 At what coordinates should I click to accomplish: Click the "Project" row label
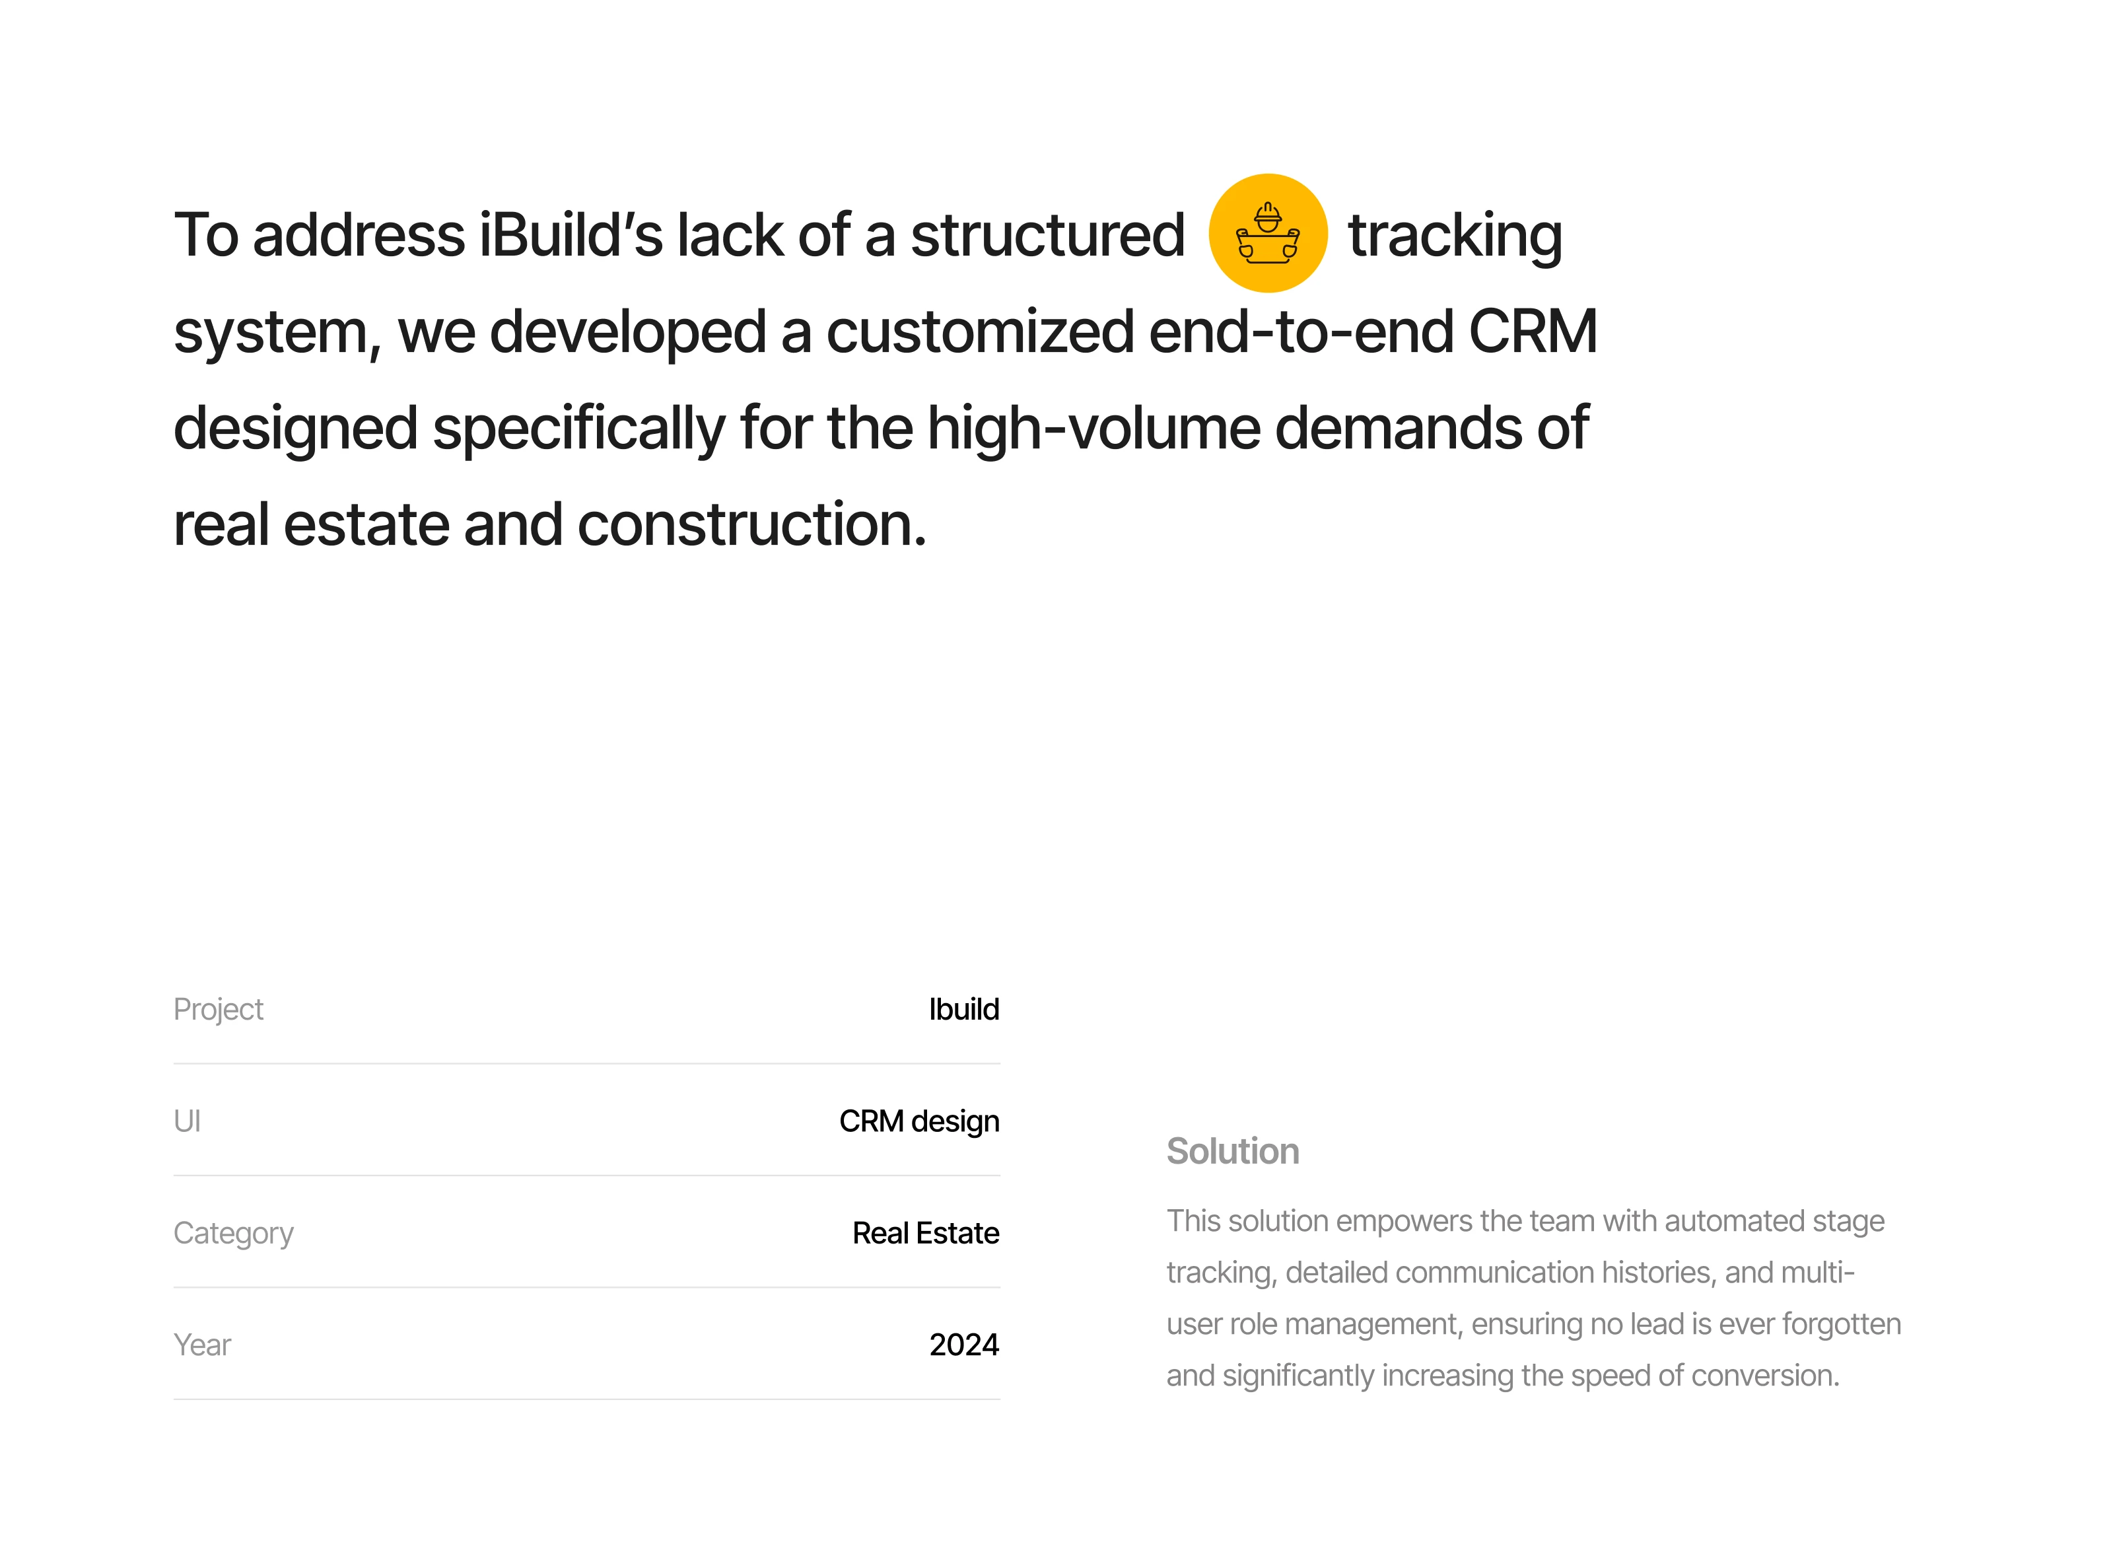[x=218, y=1009]
